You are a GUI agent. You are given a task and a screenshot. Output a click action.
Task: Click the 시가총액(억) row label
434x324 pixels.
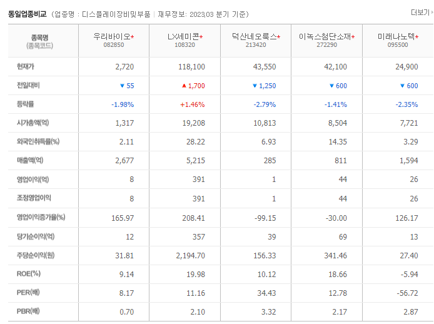coord(33,123)
